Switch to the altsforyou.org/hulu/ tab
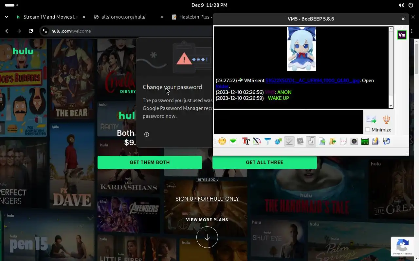 tap(123, 17)
